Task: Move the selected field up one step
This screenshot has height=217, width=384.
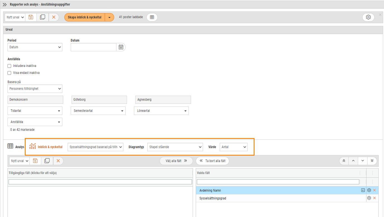Action: [353, 161]
